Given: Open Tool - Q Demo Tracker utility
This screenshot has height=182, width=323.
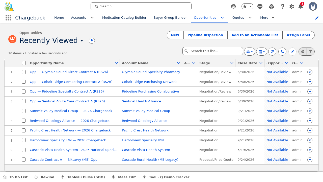Looking at the screenshot, I should [166, 177].
